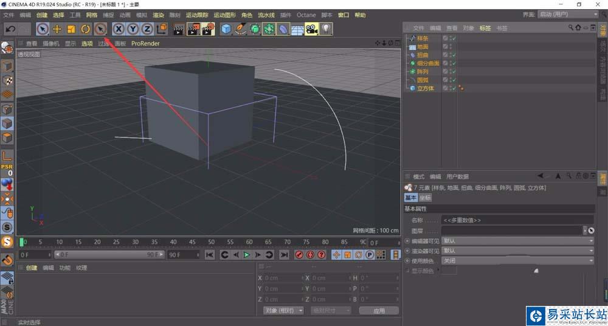The image size is (608, 326).
Task: Select the Move tool in top toolbar
Action: (x=57, y=29)
